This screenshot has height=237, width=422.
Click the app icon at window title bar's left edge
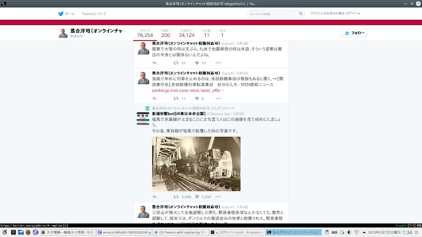(3, 3)
